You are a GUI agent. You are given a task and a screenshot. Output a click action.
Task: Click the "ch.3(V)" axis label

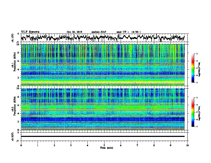pos(13,137)
